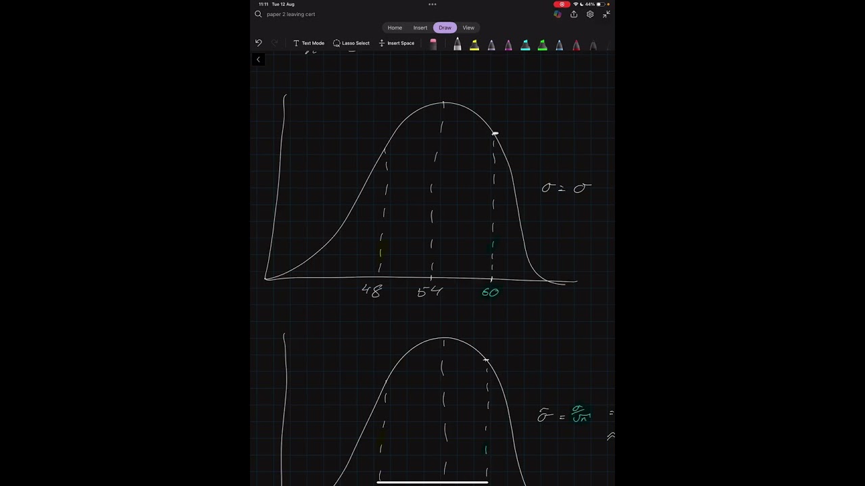Activate Lasso Select
Image resolution: width=865 pixels, height=486 pixels.
tap(351, 43)
